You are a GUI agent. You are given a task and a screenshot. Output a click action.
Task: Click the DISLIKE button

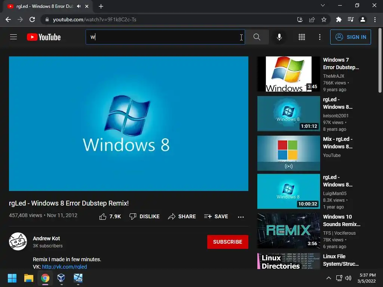click(x=144, y=216)
